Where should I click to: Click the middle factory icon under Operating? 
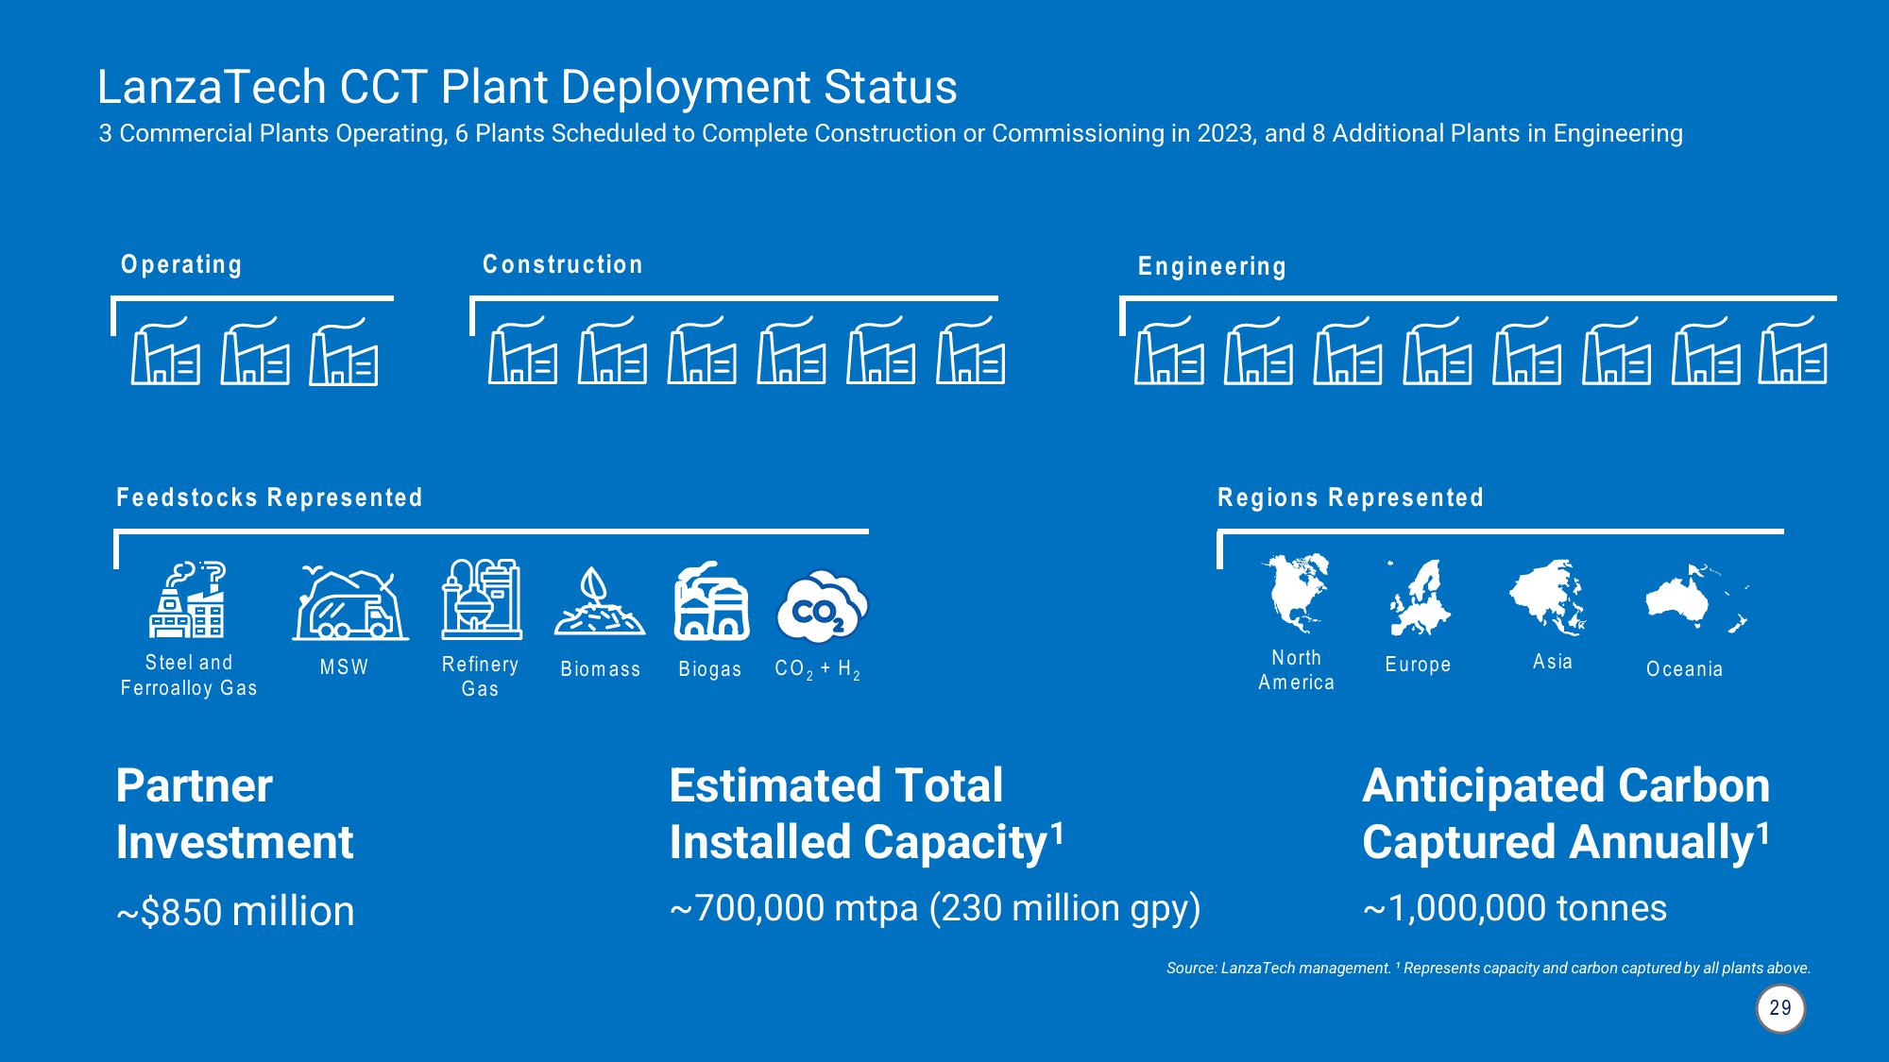255,350
